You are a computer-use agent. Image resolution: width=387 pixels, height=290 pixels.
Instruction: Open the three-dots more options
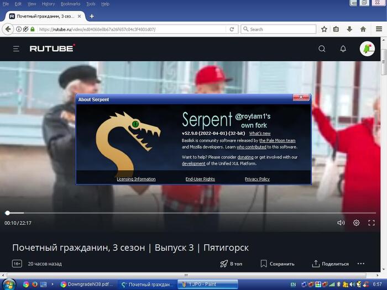click(361, 263)
